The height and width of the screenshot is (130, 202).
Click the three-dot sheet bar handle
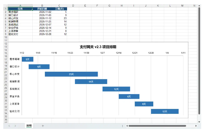[x=122, y=126]
